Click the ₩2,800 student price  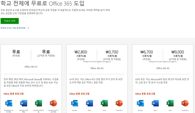click(81, 52)
